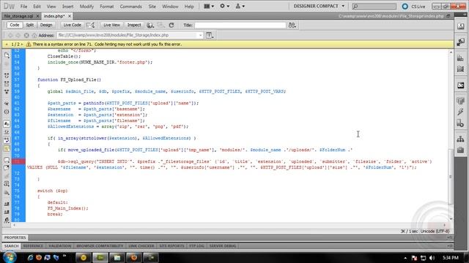Click the Balance Braces icon
The width and height of the screenshot is (469, 263).
coord(7,112)
